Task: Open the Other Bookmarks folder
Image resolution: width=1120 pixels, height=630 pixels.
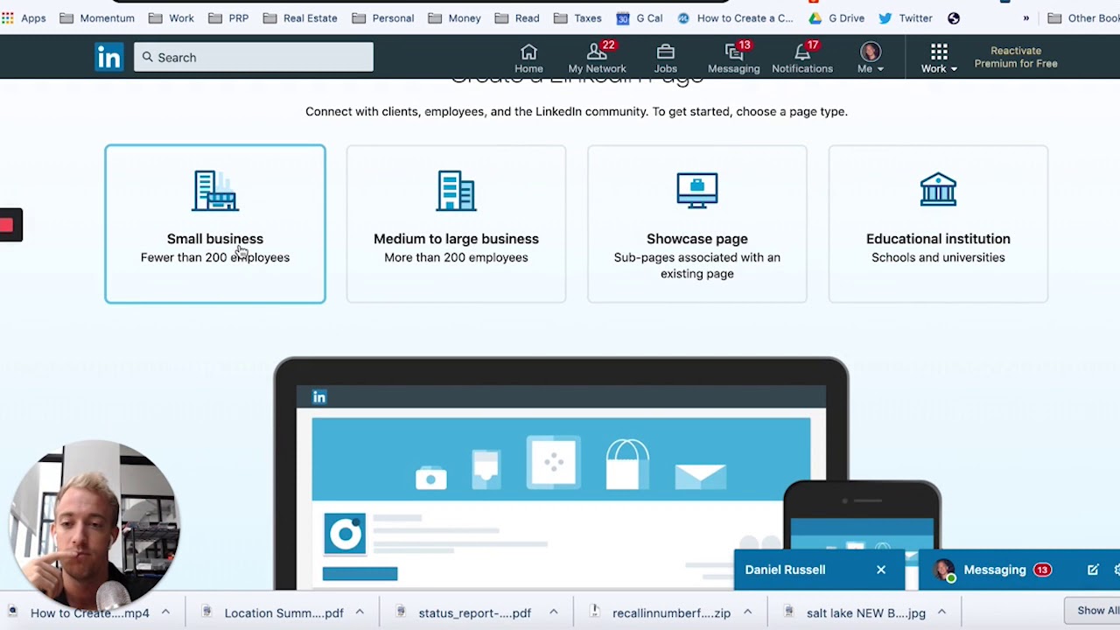Action: pyautogui.click(x=1083, y=17)
